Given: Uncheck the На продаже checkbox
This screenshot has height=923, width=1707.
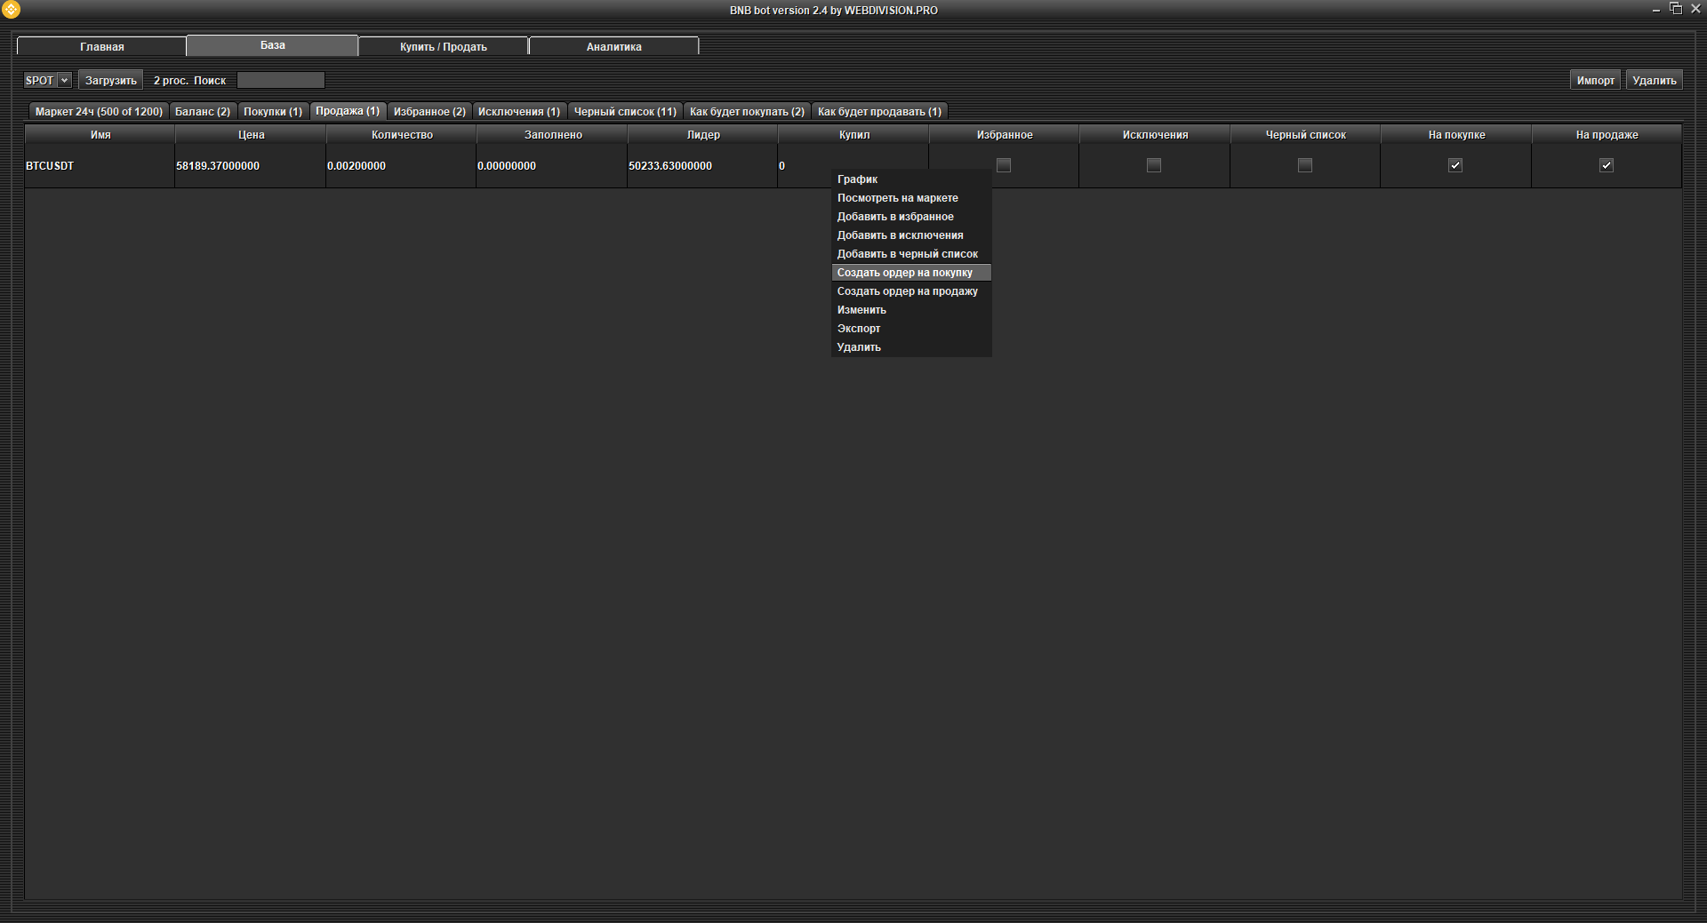Looking at the screenshot, I should pyautogui.click(x=1606, y=165).
